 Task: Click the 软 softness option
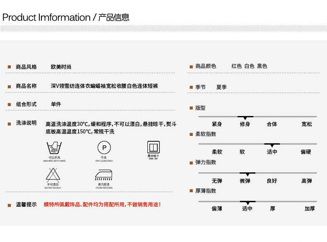point(242,152)
